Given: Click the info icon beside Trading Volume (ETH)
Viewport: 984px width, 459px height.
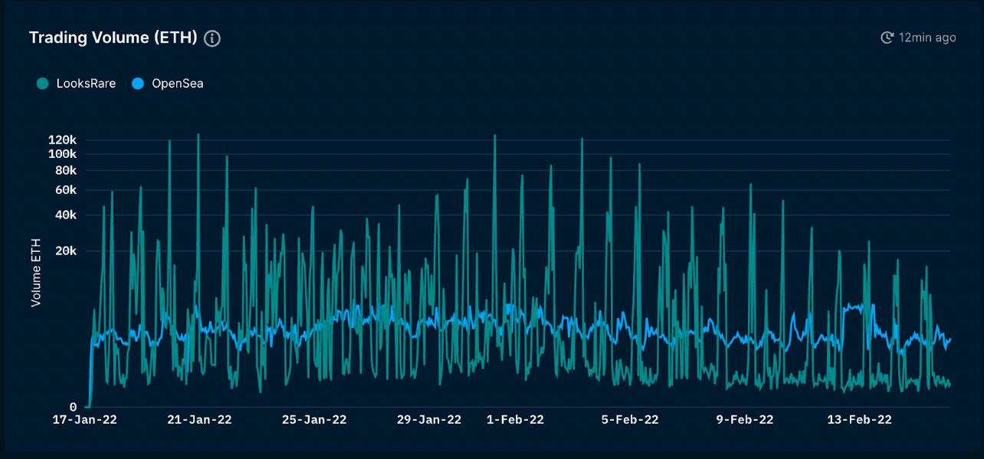Looking at the screenshot, I should (x=212, y=38).
